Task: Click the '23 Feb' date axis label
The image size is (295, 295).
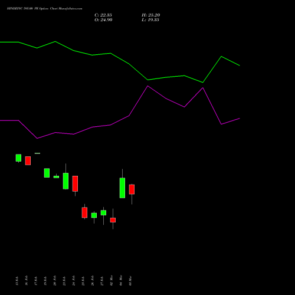Action: [64, 281]
